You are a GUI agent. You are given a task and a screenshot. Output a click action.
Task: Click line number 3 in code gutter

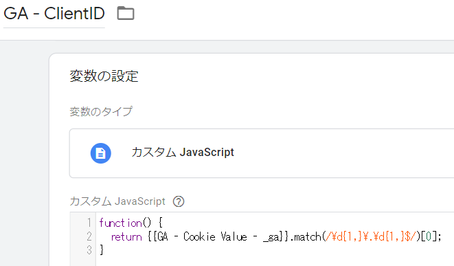coord(89,250)
